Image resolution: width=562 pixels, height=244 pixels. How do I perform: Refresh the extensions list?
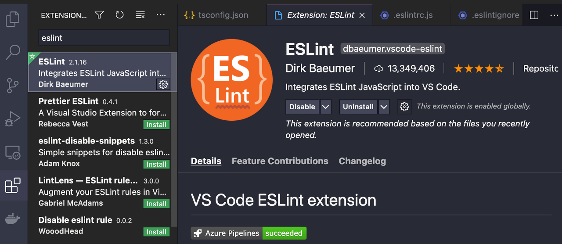119,15
